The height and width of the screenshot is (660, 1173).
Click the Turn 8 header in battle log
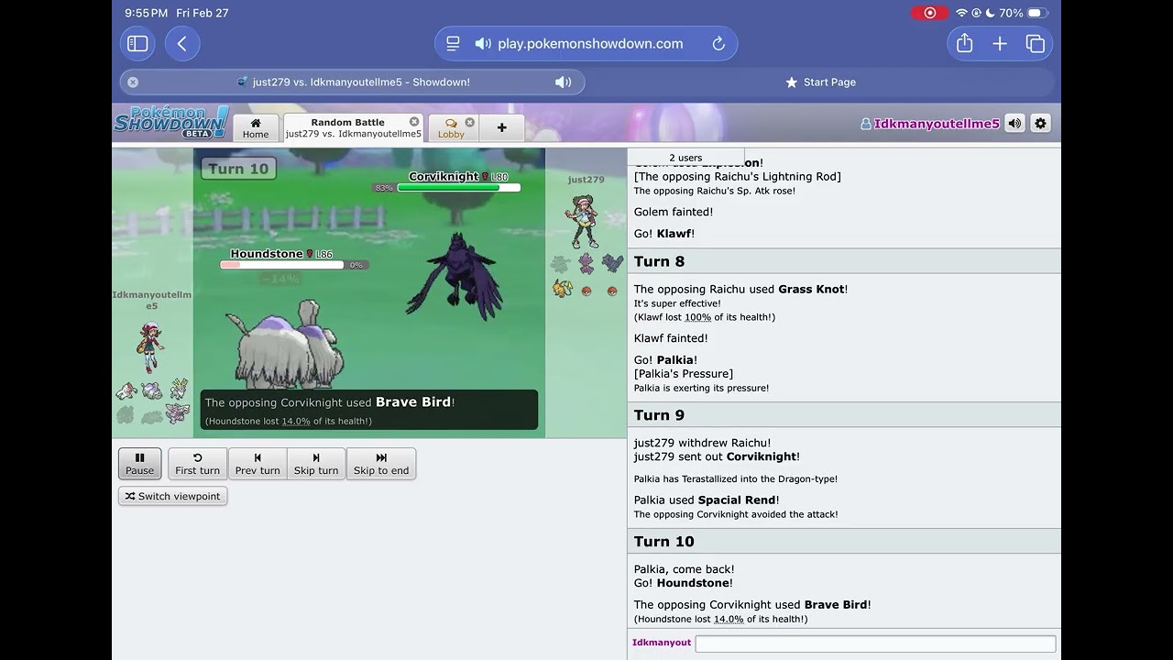844,261
